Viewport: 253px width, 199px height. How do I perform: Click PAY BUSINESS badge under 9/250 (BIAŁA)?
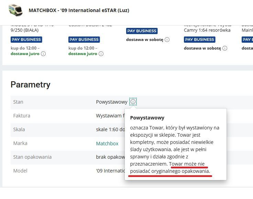(x=26, y=40)
